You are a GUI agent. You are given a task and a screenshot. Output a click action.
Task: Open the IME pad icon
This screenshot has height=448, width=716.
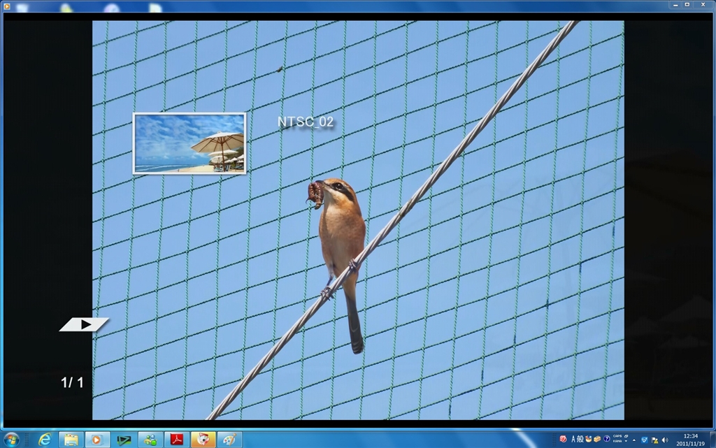(589, 440)
